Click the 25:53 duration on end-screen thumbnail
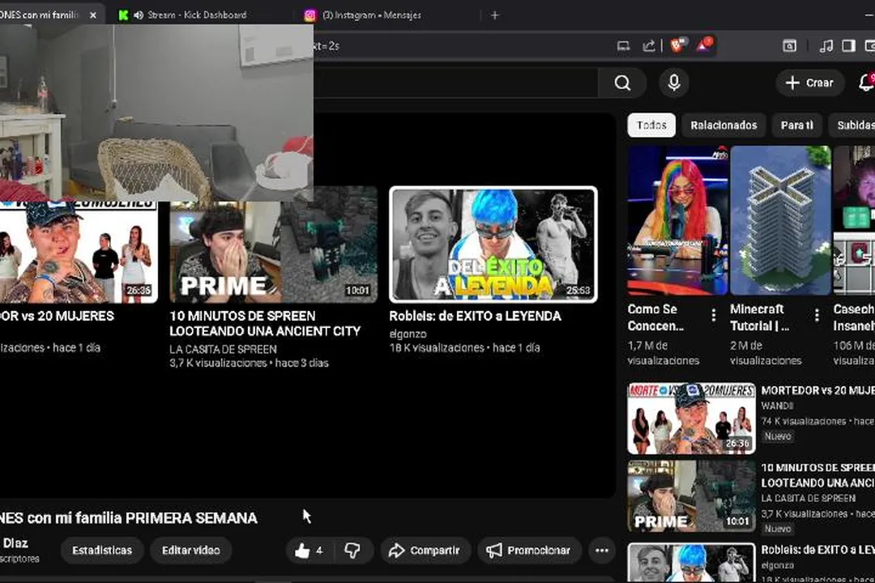Screen dimensions: 875x583 coord(578,290)
